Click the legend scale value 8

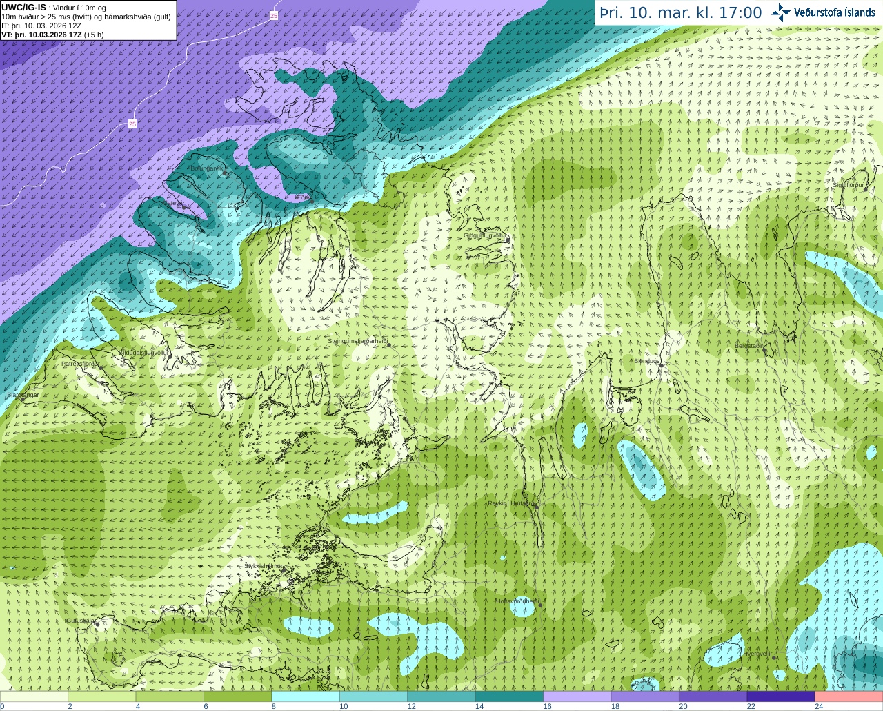(x=274, y=706)
